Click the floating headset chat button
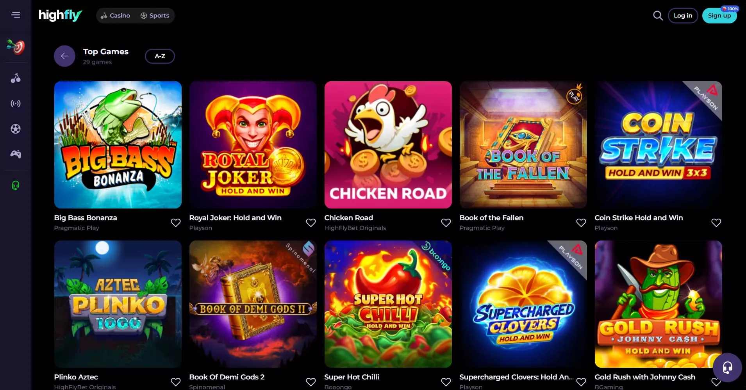746x390 pixels. (x=727, y=368)
